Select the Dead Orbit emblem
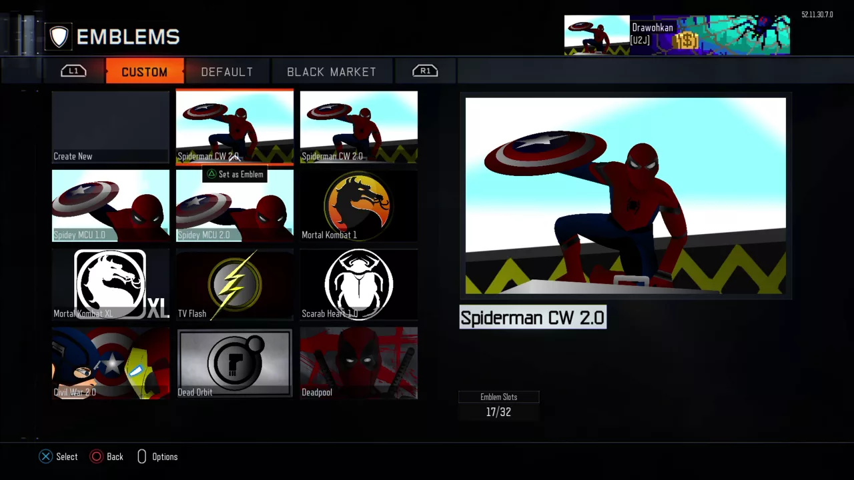This screenshot has width=854, height=480. [x=235, y=363]
